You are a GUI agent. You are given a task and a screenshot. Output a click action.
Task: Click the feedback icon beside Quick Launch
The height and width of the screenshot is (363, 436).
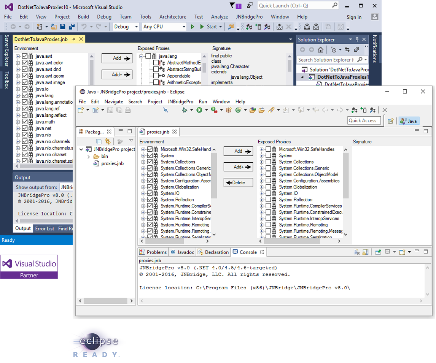tap(250, 6)
